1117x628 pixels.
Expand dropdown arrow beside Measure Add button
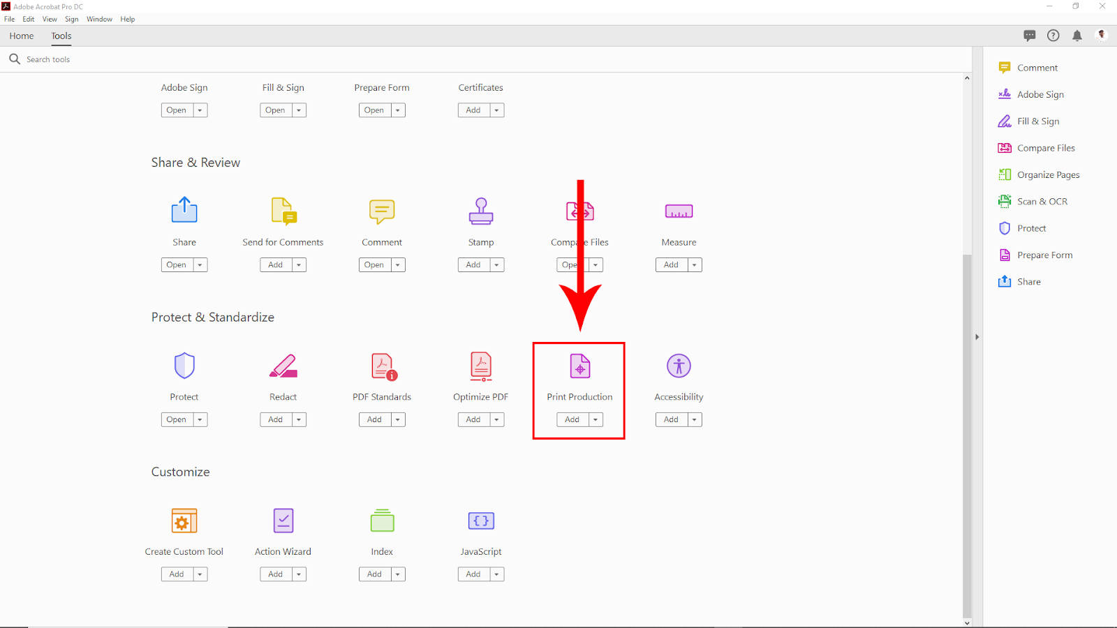(695, 265)
